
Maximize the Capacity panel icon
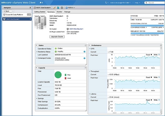tap(85, 68)
